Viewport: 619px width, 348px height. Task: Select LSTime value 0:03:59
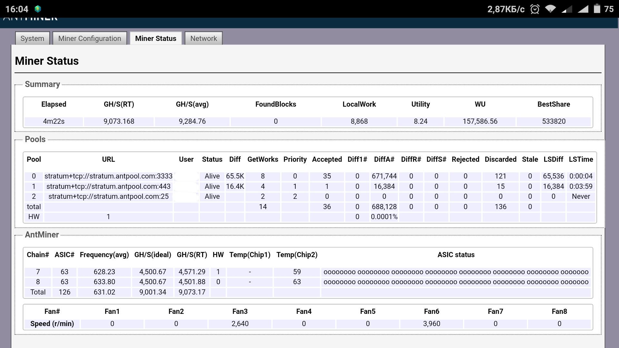[581, 187]
